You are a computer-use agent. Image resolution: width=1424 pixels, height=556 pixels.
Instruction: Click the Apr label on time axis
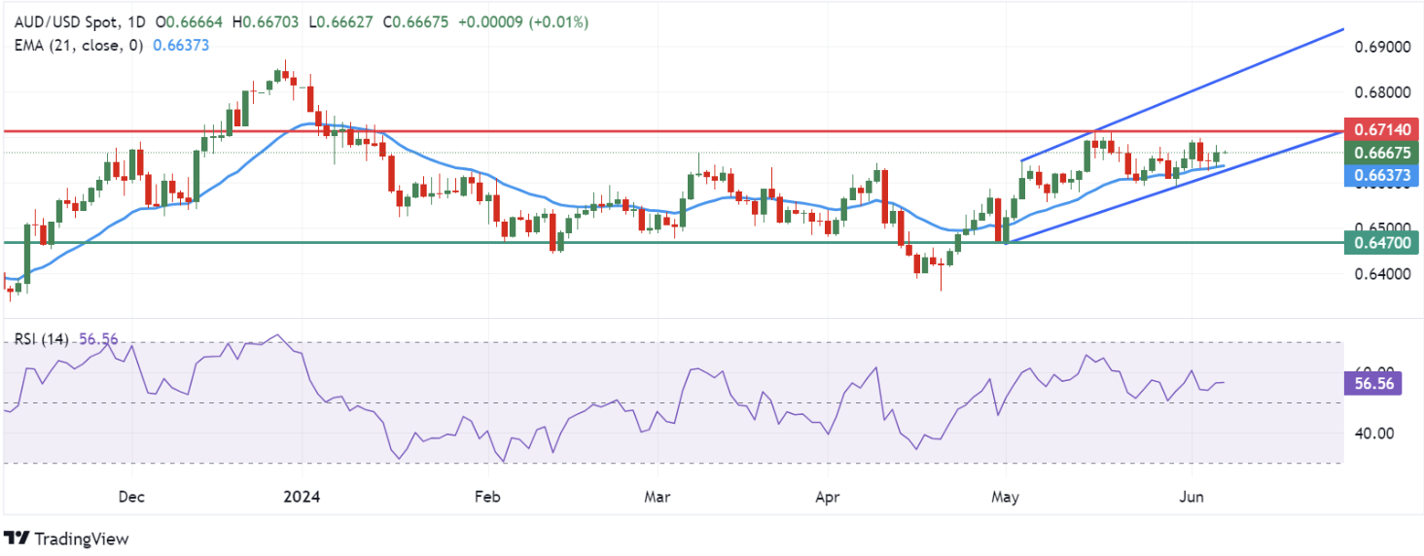click(827, 497)
